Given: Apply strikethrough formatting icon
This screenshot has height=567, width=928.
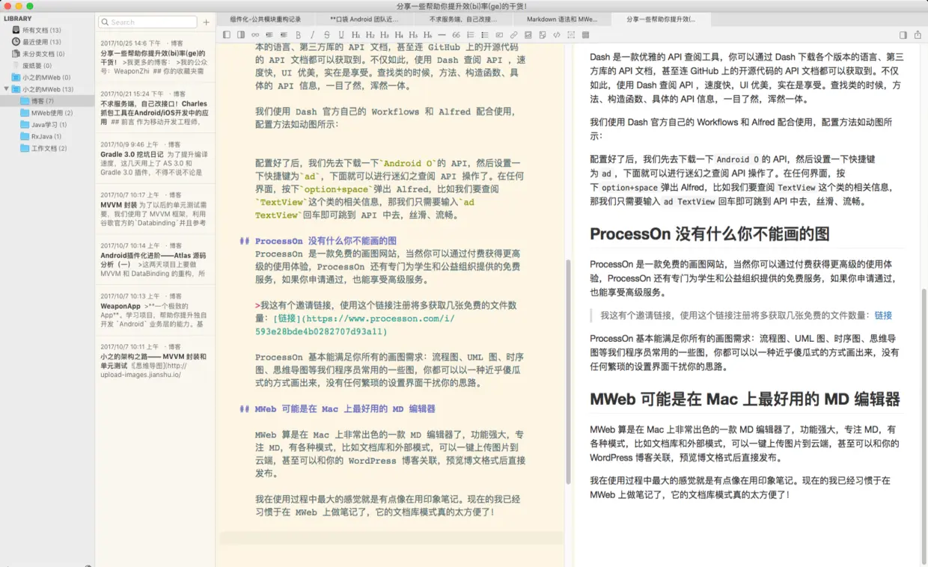Looking at the screenshot, I should [x=327, y=34].
